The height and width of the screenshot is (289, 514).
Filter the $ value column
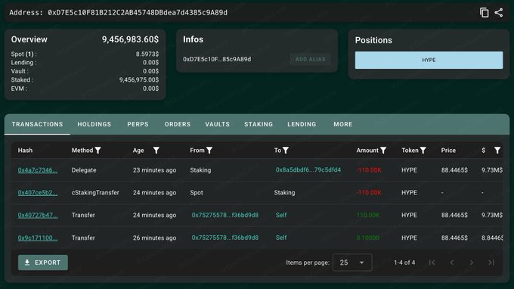pos(497,151)
